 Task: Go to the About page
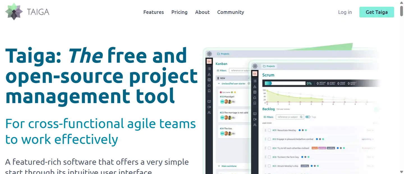pos(202,12)
